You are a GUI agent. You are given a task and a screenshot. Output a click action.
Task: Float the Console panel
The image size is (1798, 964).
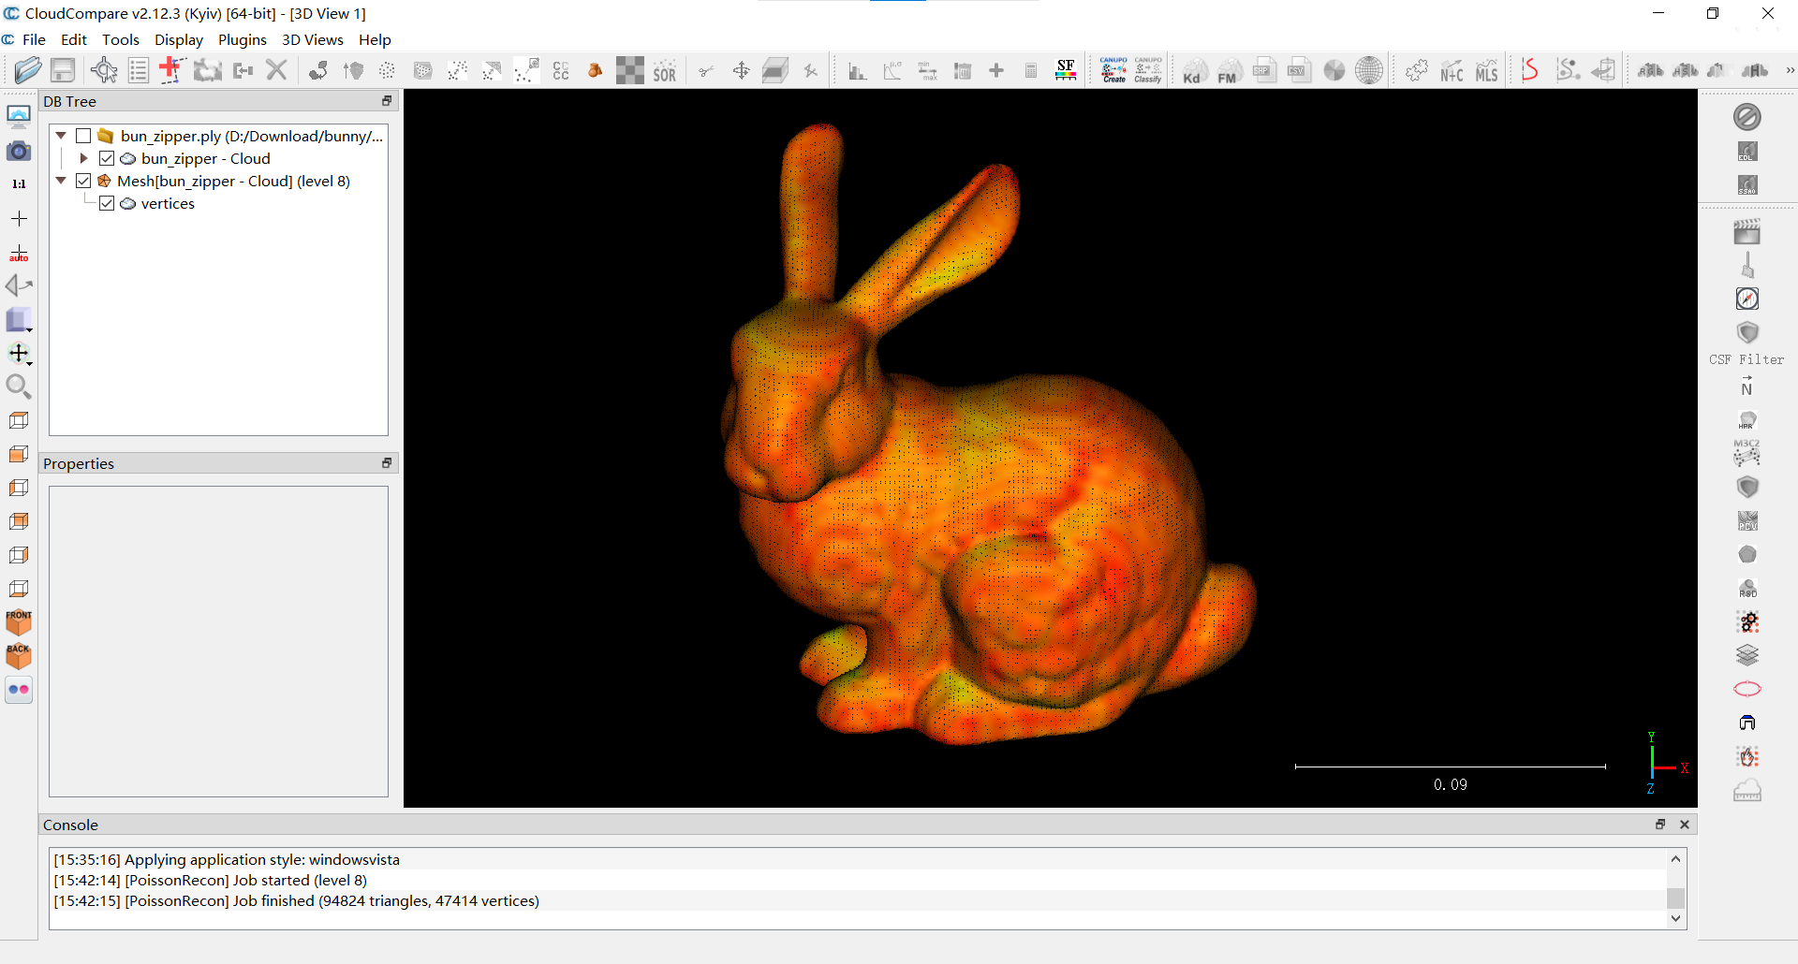(x=1660, y=825)
